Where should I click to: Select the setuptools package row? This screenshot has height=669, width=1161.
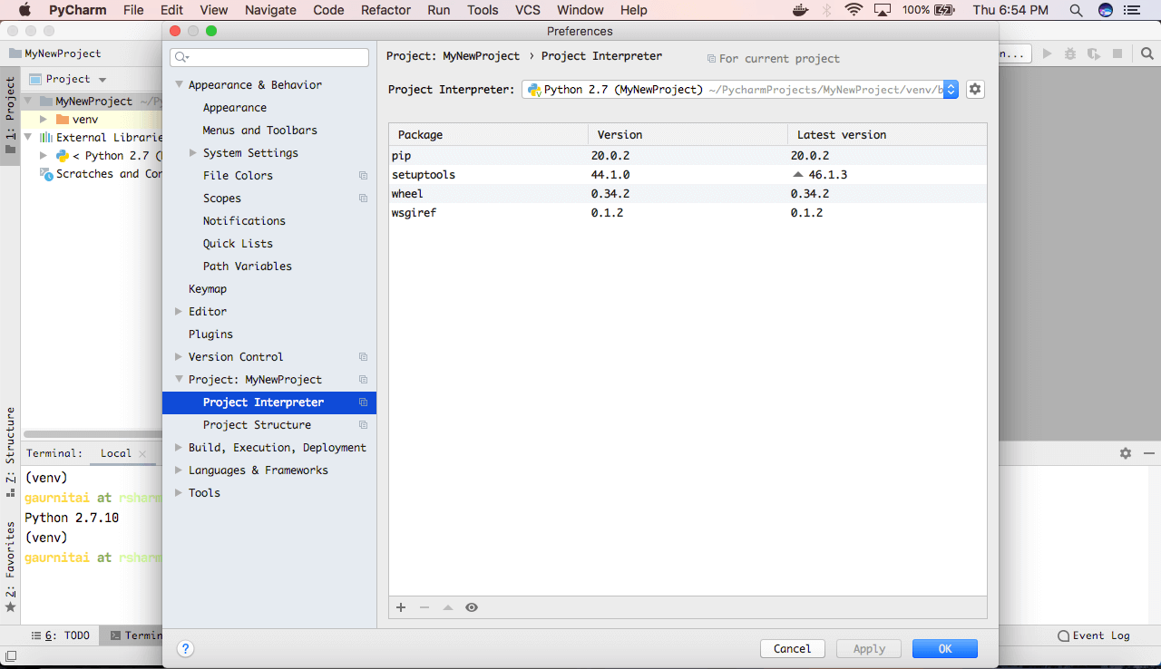pyautogui.click(x=688, y=174)
